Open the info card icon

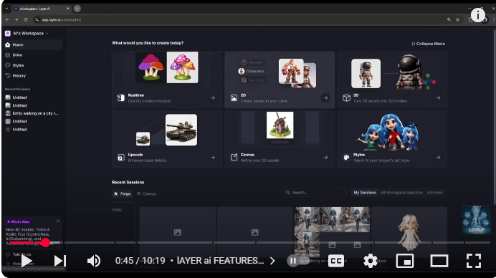(x=477, y=14)
